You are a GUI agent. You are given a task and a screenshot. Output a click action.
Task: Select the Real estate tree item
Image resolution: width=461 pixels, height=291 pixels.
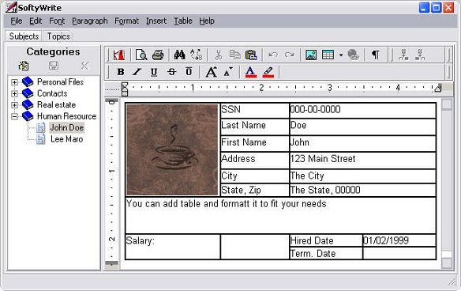57,105
